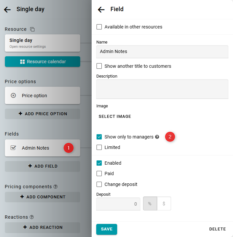Click help icon beside Show only to managers
The width and height of the screenshot is (233, 237).
[157, 137]
